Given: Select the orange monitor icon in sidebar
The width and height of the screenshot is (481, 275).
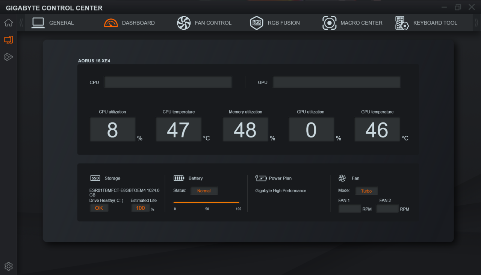Looking at the screenshot, I should pos(8,40).
